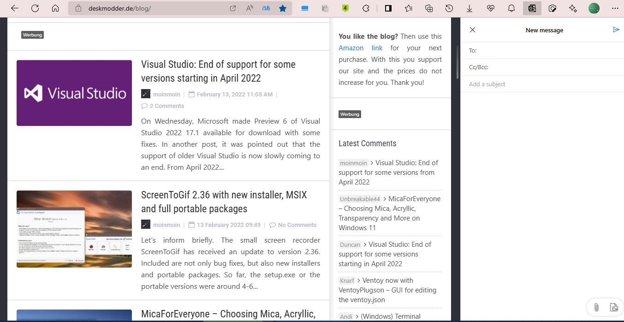The height and width of the screenshot is (322, 624).
Task: Click the shield pencil toolbar icon
Action: click(553, 8)
